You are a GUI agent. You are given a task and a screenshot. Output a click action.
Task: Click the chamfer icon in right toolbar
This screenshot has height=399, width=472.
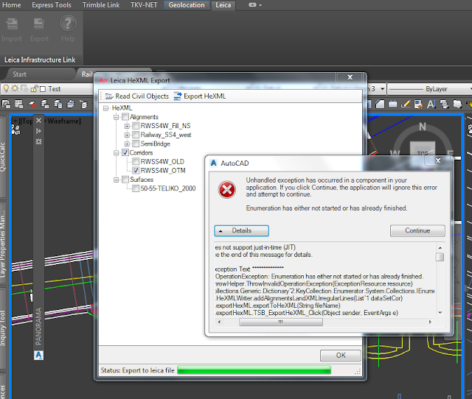380,105
